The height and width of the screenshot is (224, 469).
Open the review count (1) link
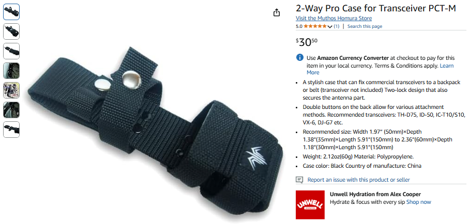(337, 26)
